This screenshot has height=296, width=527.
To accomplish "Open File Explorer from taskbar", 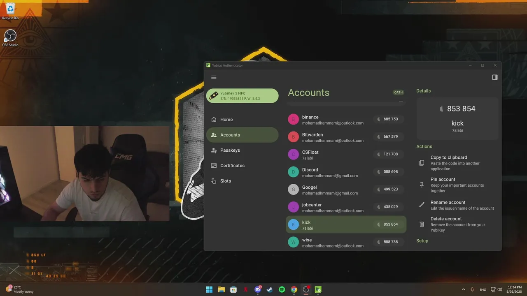I will pos(221,289).
